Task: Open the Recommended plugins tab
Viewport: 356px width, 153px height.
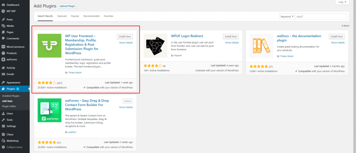Action: click(x=91, y=16)
